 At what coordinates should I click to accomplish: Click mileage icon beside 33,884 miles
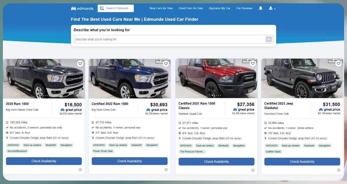click(x=266, y=123)
